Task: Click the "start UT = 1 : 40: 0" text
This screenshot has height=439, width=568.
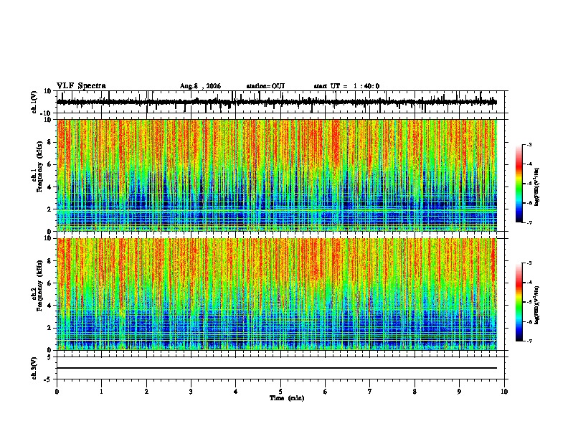Action: click(x=346, y=86)
